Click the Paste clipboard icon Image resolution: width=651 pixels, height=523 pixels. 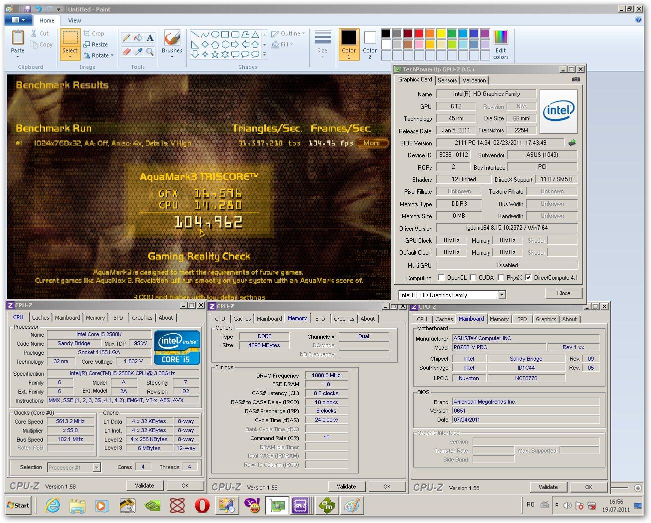[17, 37]
